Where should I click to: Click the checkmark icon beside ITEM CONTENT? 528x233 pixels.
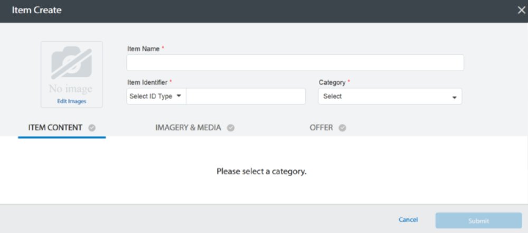(x=92, y=128)
